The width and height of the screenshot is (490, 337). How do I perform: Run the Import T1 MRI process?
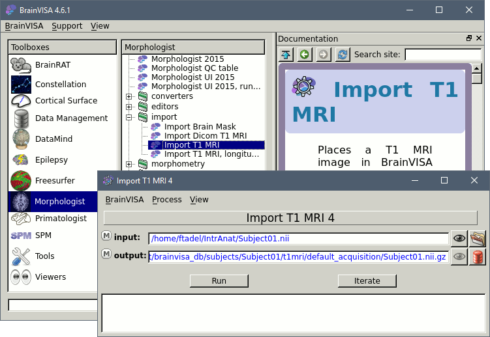tap(219, 281)
